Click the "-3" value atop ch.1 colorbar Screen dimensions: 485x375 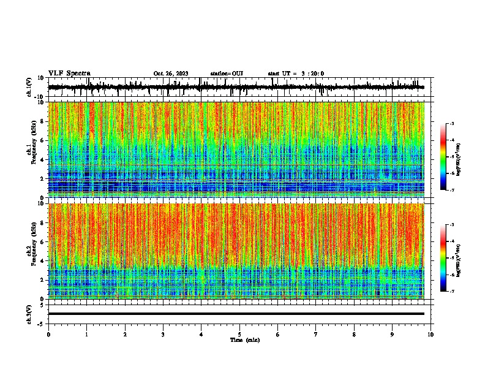tap(452, 123)
